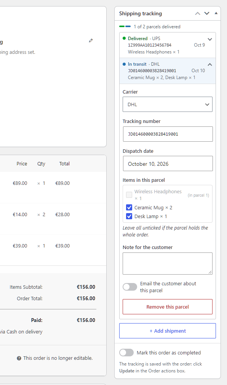Click the Items Subtotal €156.00 value
The width and height of the screenshot is (227, 385).
click(86, 287)
